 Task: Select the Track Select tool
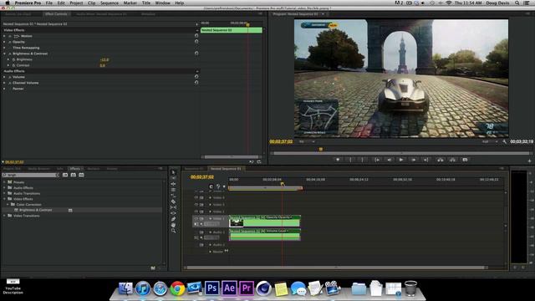(173, 178)
